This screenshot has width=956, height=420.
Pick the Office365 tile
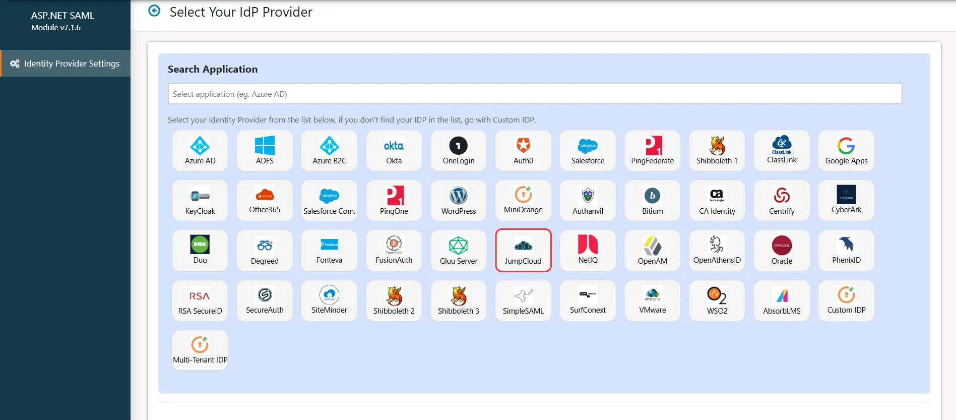pyautogui.click(x=265, y=200)
